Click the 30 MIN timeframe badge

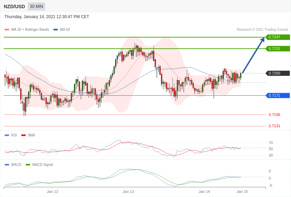click(36, 6)
